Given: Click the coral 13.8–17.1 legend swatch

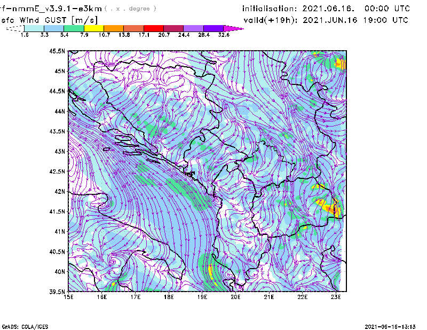Looking at the screenshot, I should pos(134,28).
